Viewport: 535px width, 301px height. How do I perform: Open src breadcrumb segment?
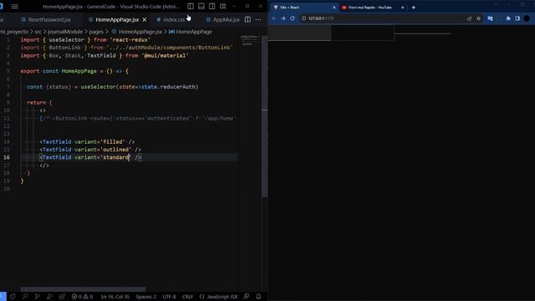point(38,32)
